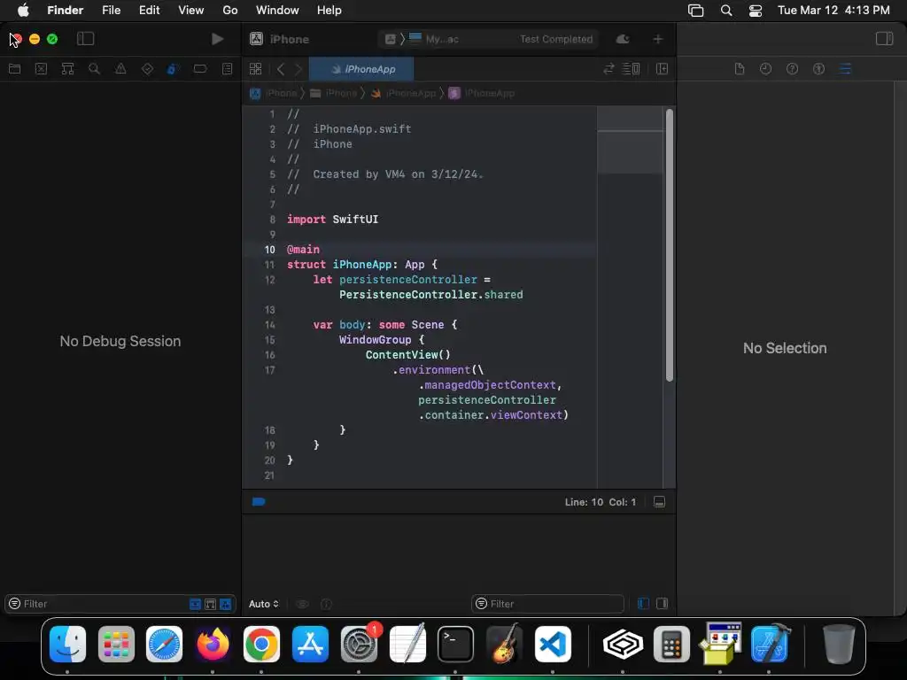Show the Quick Help inspector

[792, 69]
